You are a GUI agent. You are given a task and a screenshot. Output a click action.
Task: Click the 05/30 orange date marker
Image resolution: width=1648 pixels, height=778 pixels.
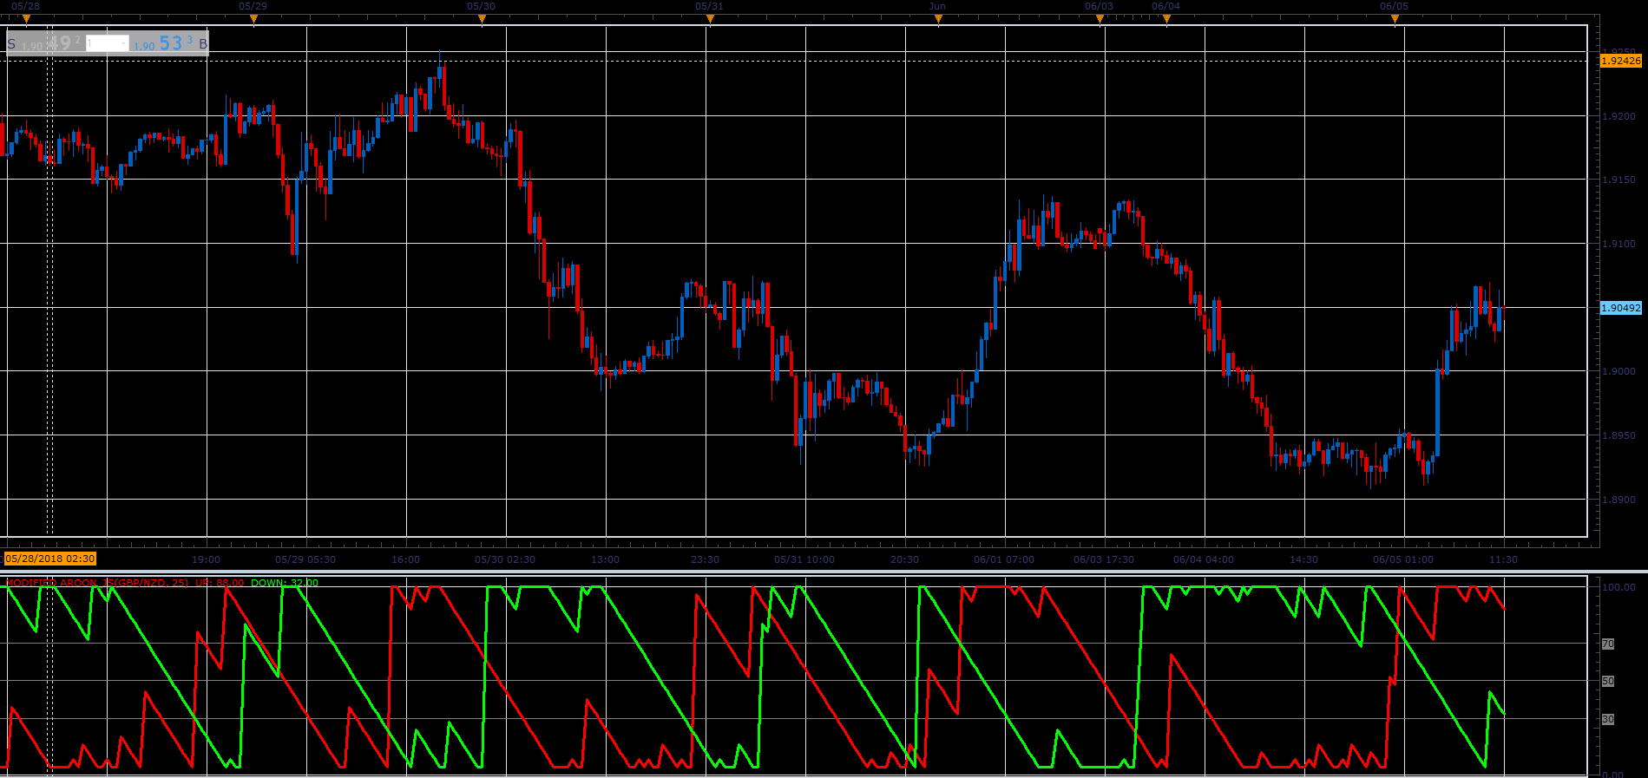click(482, 19)
